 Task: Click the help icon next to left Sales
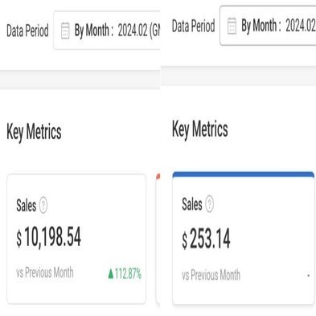coord(43,205)
